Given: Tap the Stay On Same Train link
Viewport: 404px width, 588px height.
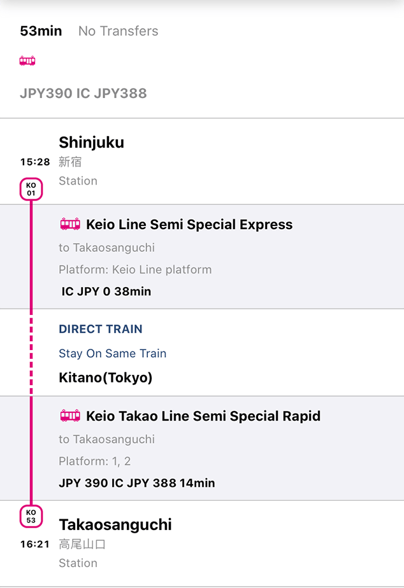Looking at the screenshot, I should click(112, 353).
